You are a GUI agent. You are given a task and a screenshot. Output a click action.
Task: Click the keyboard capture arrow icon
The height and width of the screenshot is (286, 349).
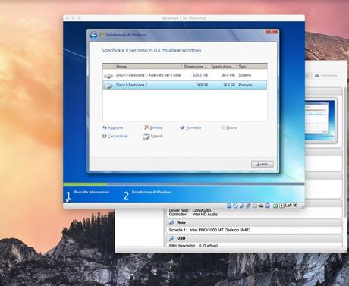pos(281,206)
